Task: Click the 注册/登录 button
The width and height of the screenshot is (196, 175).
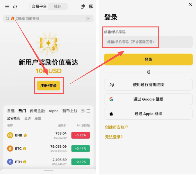Action: tap(48, 86)
